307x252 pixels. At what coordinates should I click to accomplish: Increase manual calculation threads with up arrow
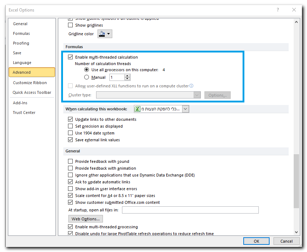click(x=127, y=76)
